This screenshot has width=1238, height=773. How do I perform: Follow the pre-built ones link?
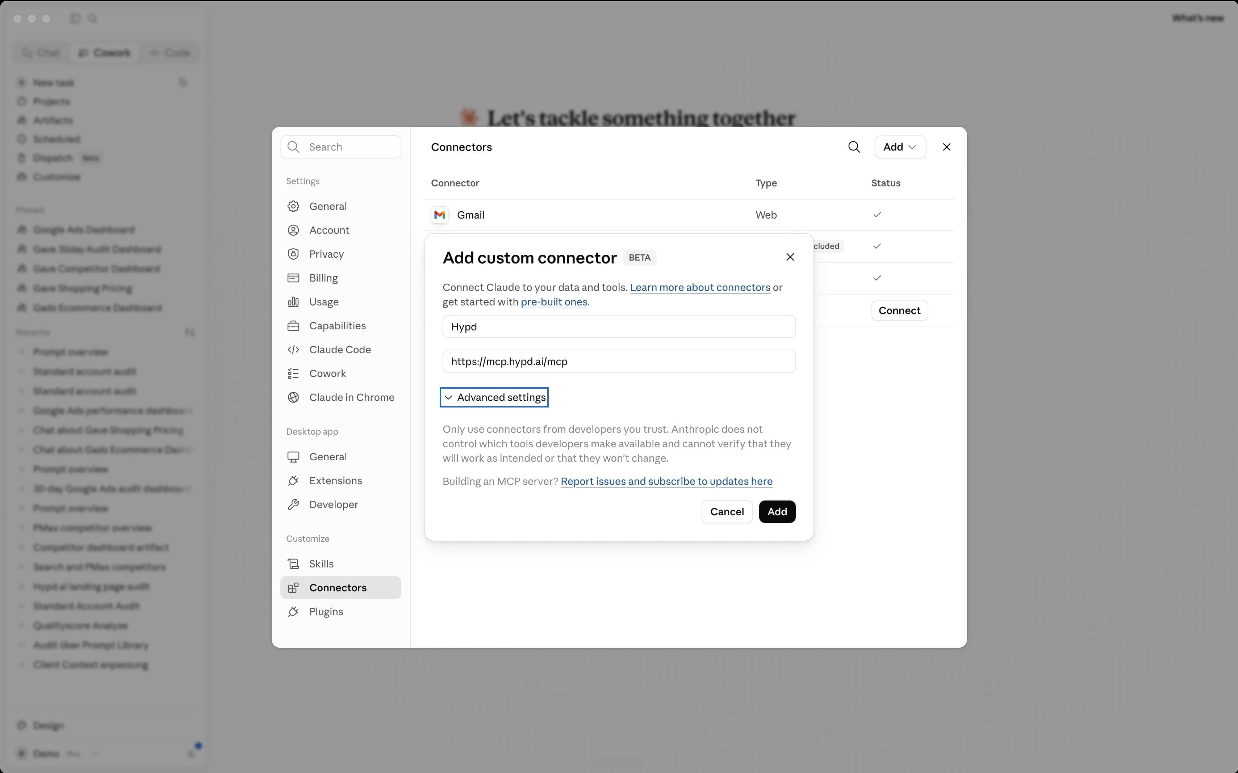553,302
